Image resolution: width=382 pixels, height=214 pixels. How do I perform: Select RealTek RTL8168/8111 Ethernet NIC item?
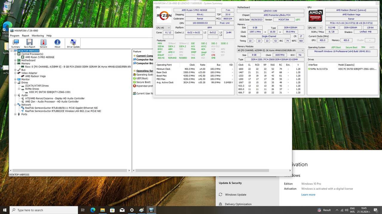click(61, 108)
